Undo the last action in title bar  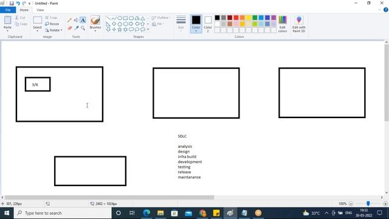point(18,3)
